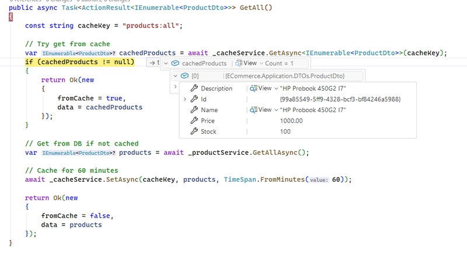Click the highlighted 'if (cachedProducts != null)' line
The width and height of the screenshot is (467, 253).
tap(79, 62)
